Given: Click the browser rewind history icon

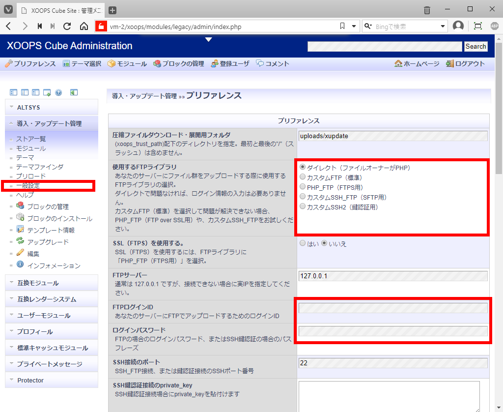Looking at the screenshot, I should pos(40,27).
